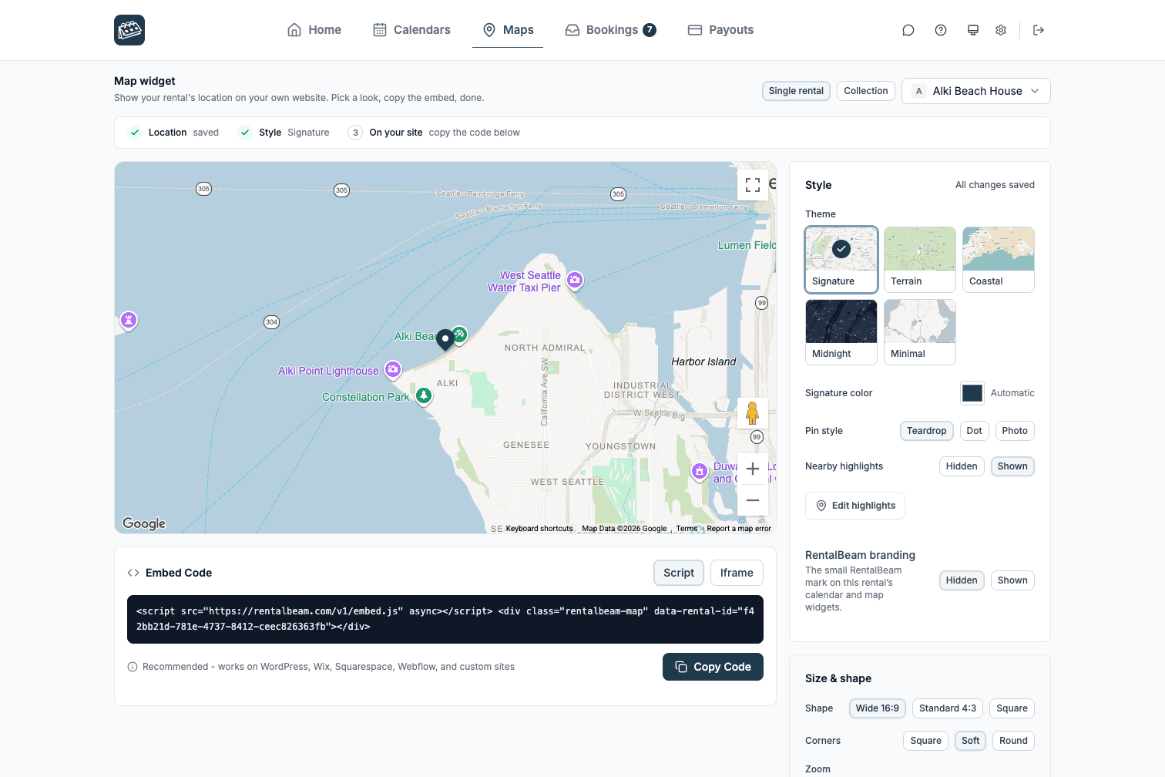Select the Signature theme thumbnail
Image resolution: width=1165 pixels, height=777 pixels.
point(841,260)
